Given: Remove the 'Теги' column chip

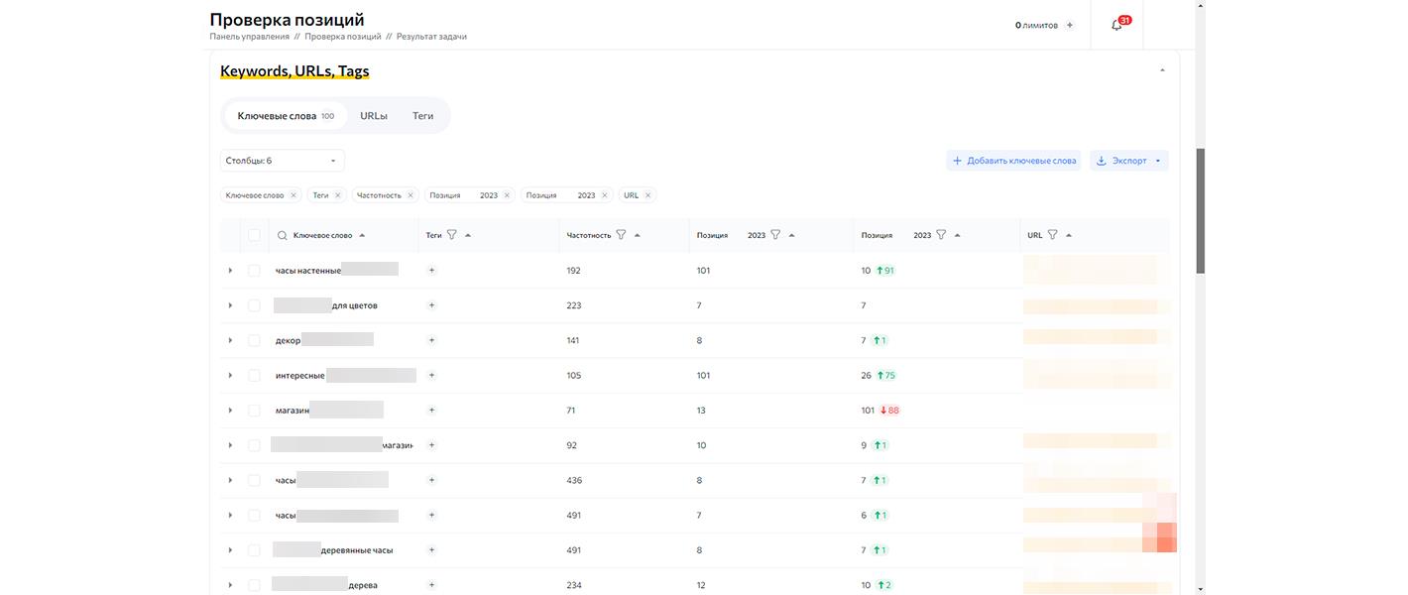Looking at the screenshot, I should (337, 195).
